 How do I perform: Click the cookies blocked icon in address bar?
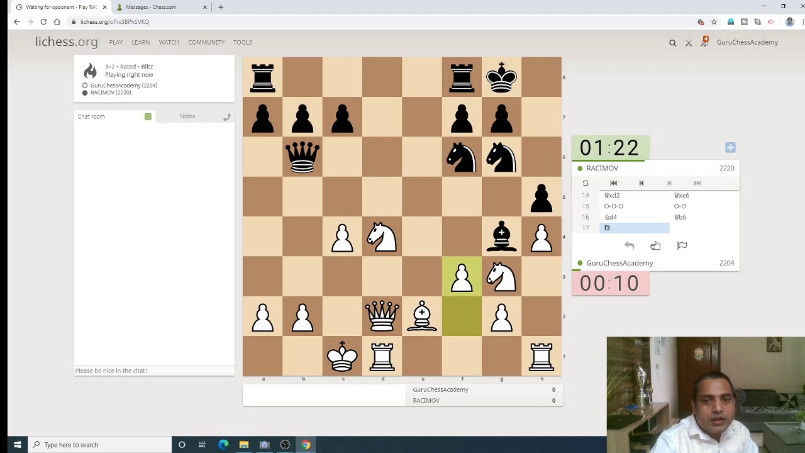point(701,22)
